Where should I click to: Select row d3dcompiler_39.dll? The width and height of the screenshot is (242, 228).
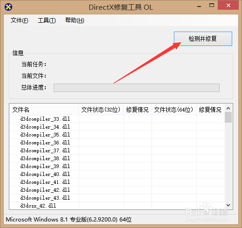tap(117, 166)
